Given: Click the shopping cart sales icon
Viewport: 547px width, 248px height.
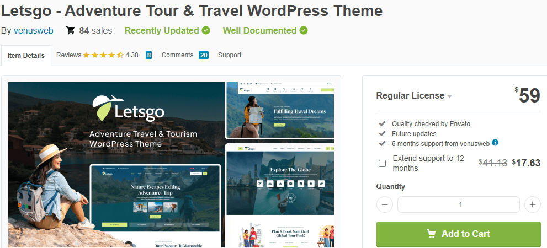Looking at the screenshot, I should point(70,31).
